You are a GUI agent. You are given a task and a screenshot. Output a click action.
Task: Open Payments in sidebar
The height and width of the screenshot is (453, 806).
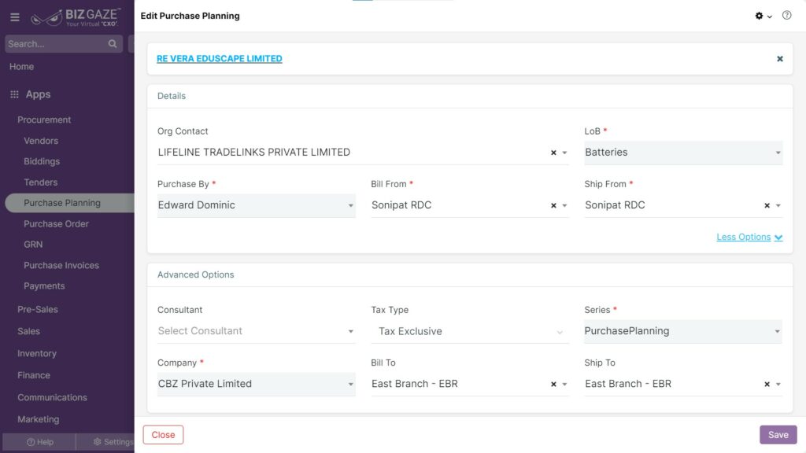(44, 286)
